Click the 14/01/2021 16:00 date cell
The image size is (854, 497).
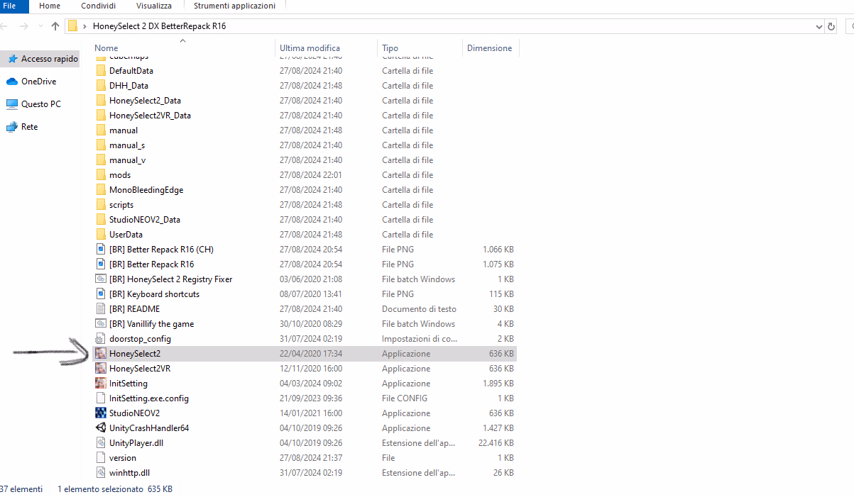pyautogui.click(x=311, y=413)
